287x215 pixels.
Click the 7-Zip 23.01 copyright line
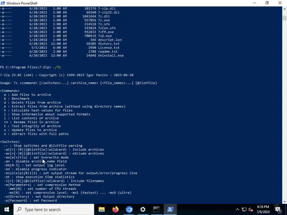tap(67, 75)
